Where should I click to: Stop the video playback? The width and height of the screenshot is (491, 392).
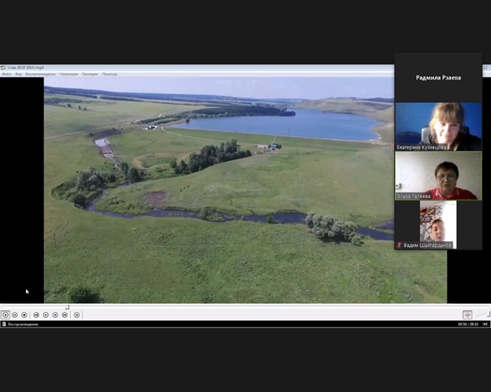tap(24, 315)
